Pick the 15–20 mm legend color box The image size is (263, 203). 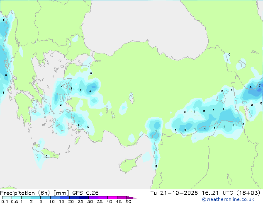(x=65, y=198)
